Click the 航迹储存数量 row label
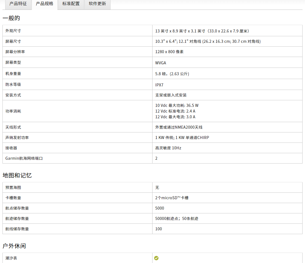This screenshot has height=263, width=305. tap(17, 219)
